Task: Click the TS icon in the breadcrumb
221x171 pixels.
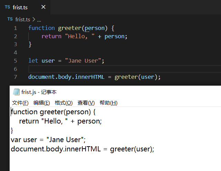Action: [x=10, y=19]
